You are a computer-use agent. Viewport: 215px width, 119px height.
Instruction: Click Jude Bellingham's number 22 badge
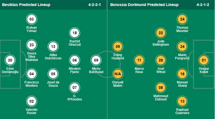point(161,33)
